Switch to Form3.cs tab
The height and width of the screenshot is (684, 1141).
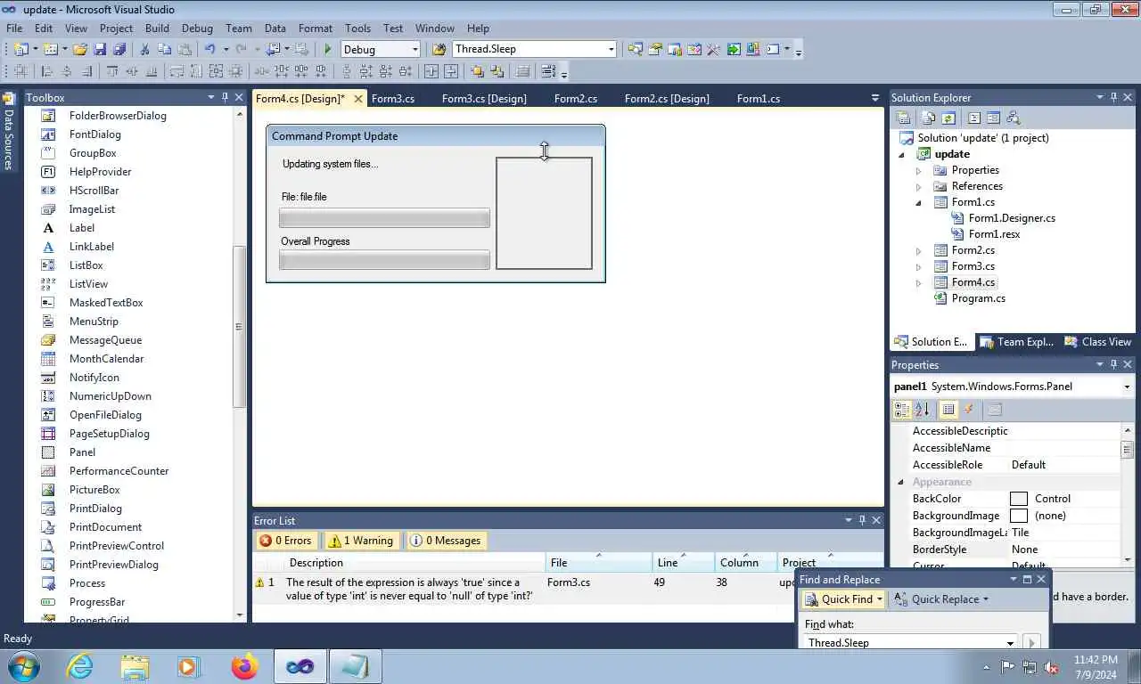pyautogui.click(x=393, y=99)
